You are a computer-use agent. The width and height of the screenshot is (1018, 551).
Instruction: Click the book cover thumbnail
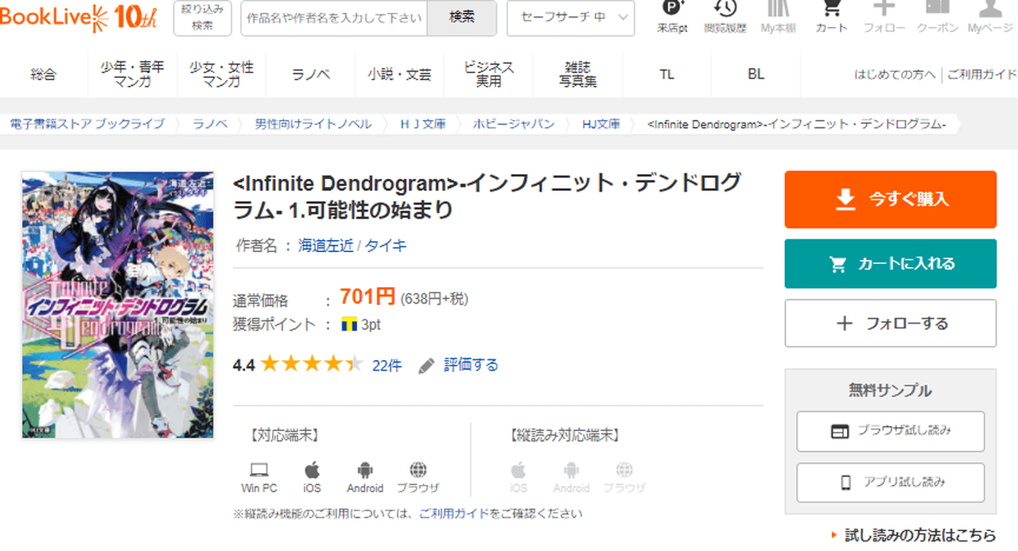pyautogui.click(x=118, y=305)
